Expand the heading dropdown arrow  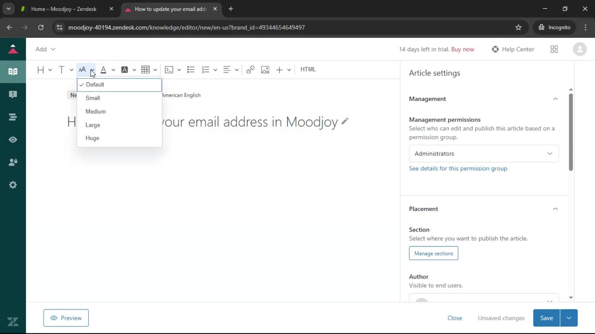click(x=50, y=70)
